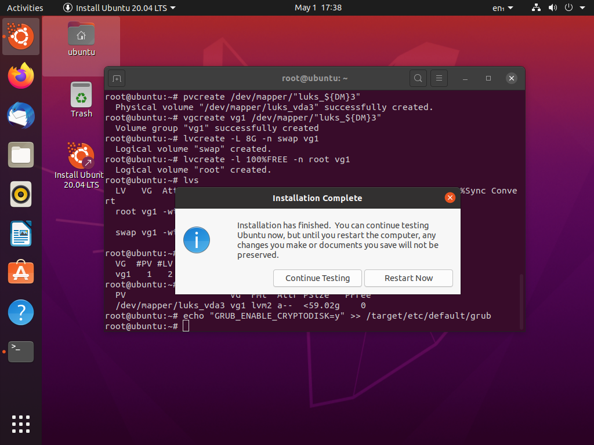The height and width of the screenshot is (445, 594).
Task: Click Continue Testing button
Action: [x=317, y=278]
